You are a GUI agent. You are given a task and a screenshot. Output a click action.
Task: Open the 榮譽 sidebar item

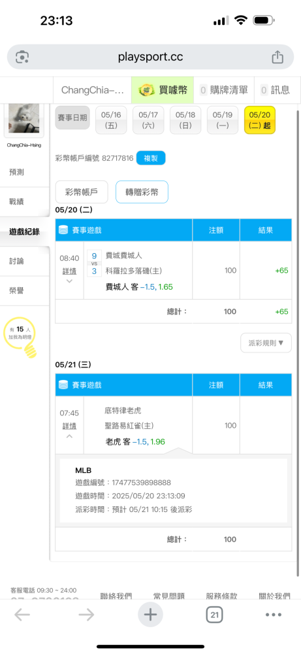tap(25, 291)
